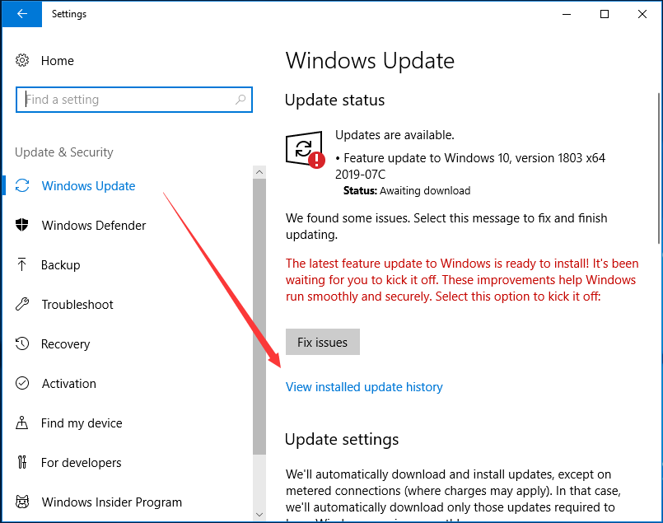The width and height of the screenshot is (663, 523).
Task: Open the Activation settings
Action: pos(69,384)
